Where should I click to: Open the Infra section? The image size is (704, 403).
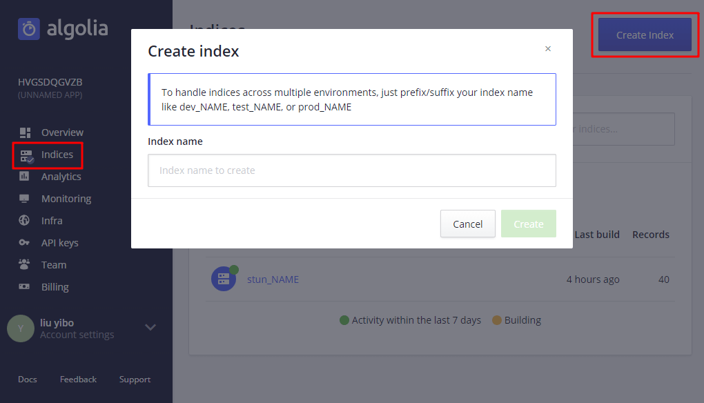tap(52, 221)
